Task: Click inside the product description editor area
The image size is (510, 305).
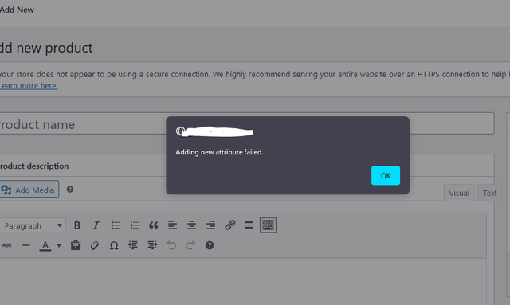Action: coord(242,282)
